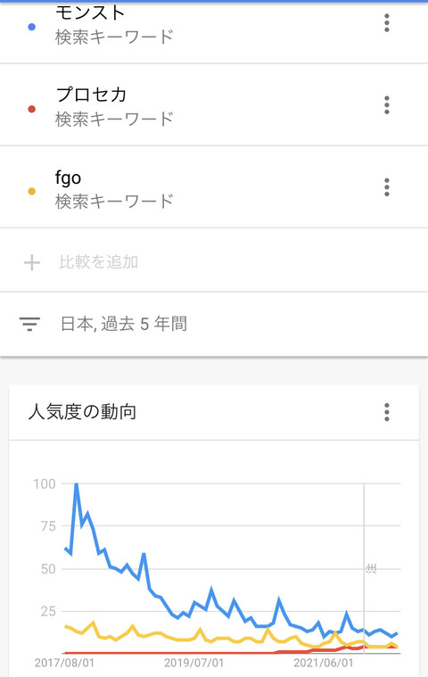Open the filter icon beside 日本, 過去 5 年間
The image size is (428, 677).
(x=29, y=324)
